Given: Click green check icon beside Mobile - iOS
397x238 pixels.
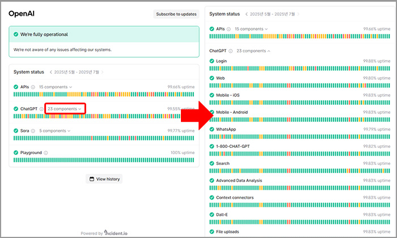Looking at the screenshot, I should (x=212, y=95).
